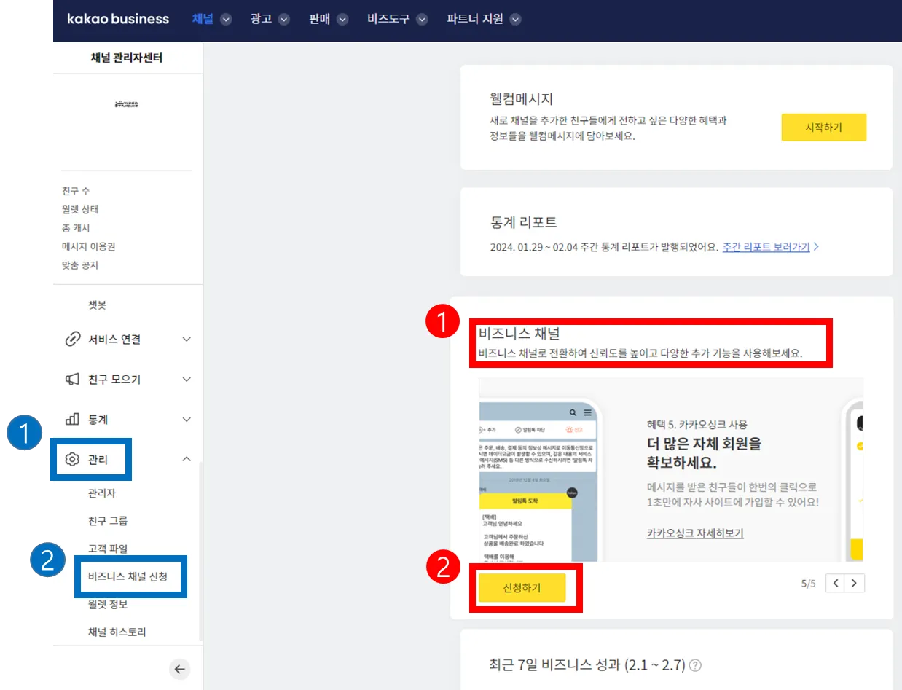This screenshot has height=690, width=902.
Task: Click the 친구 모으기 megaphone icon
Action: pyautogui.click(x=72, y=379)
